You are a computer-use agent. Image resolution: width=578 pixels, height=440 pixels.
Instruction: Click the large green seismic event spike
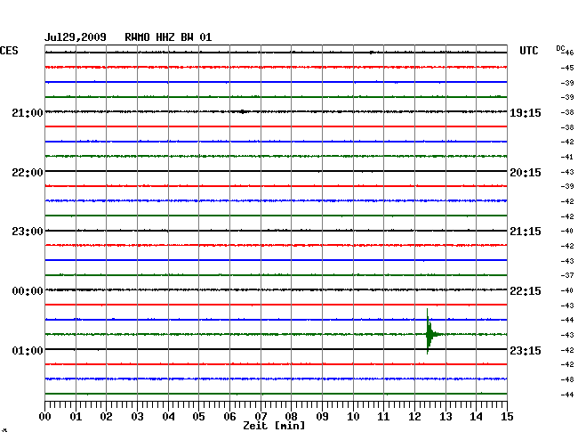429,332
